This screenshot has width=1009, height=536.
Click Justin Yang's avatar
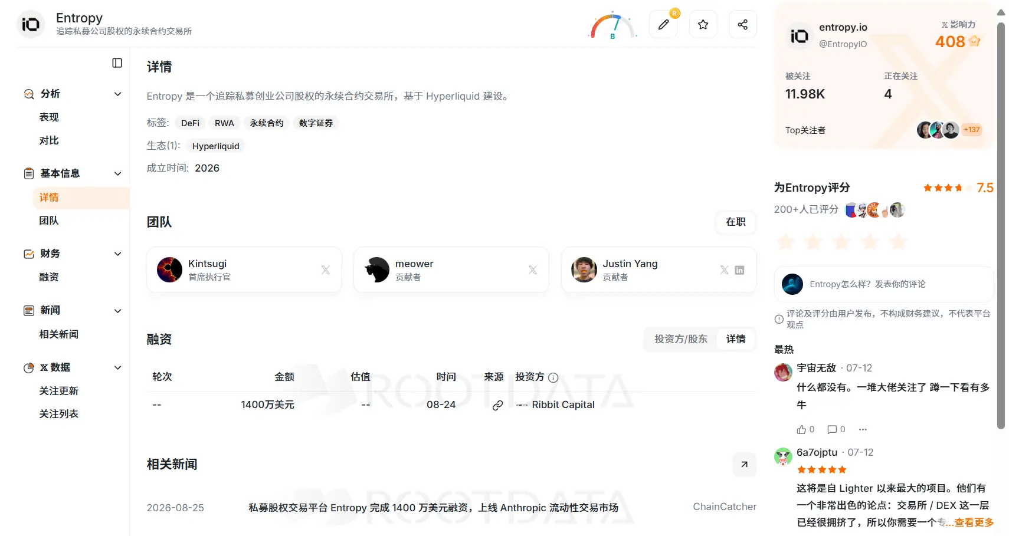pyautogui.click(x=584, y=270)
